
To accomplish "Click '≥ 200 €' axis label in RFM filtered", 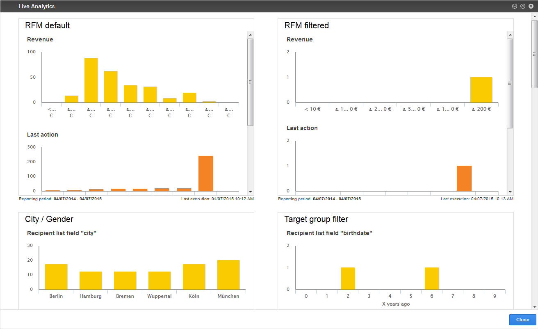I will [x=481, y=109].
